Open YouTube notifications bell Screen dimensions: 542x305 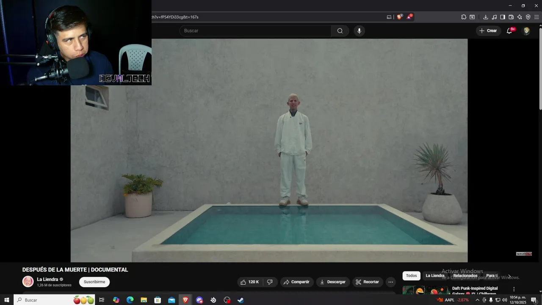coord(509,30)
